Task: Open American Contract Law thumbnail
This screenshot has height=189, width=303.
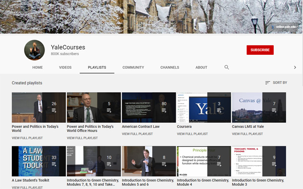Action: click(149, 107)
